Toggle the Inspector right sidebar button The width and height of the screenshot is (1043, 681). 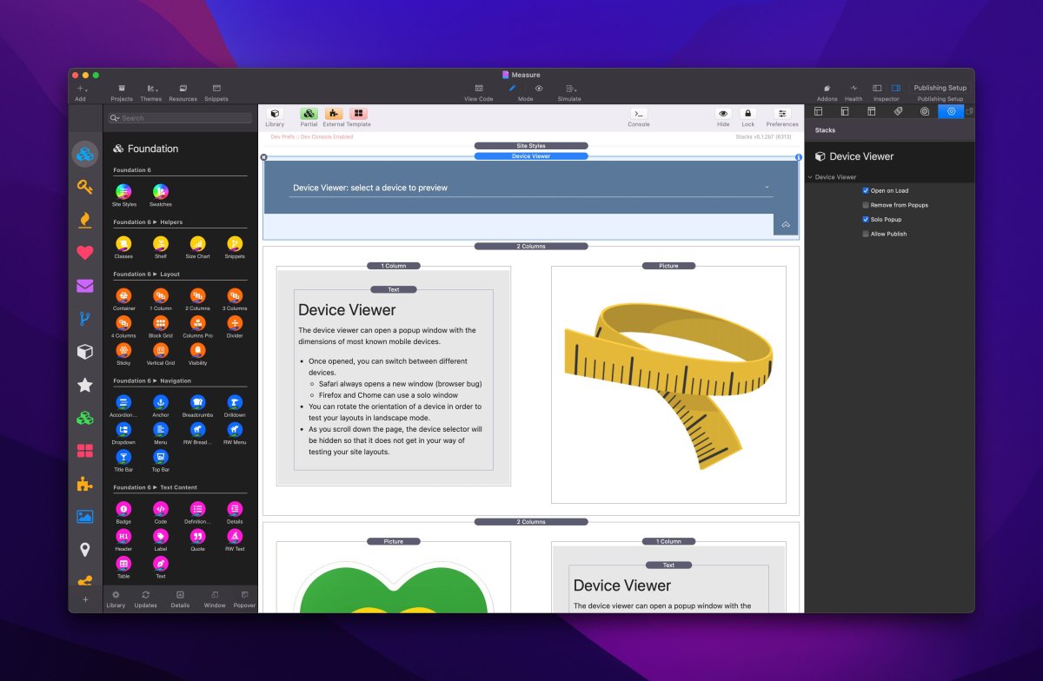click(896, 89)
